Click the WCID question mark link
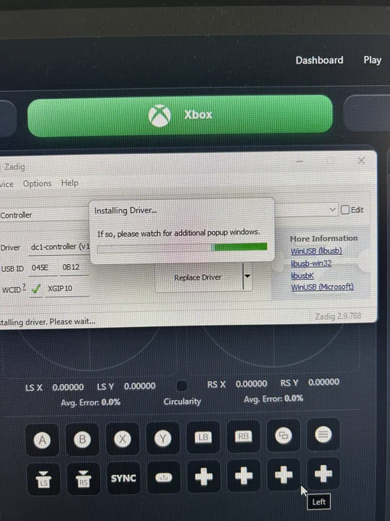390x521 pixels. 24,287
